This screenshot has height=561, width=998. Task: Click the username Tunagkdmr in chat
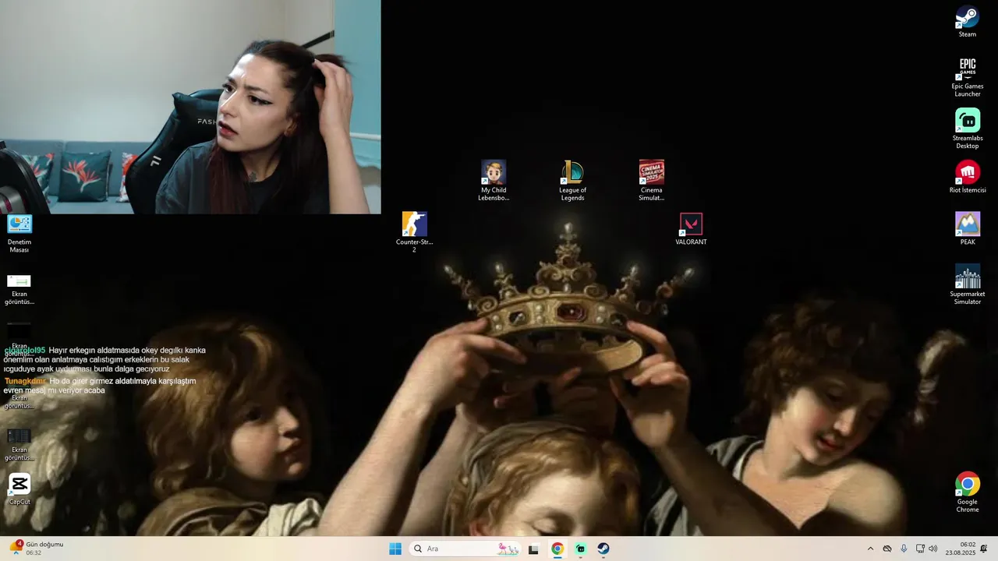26,381
